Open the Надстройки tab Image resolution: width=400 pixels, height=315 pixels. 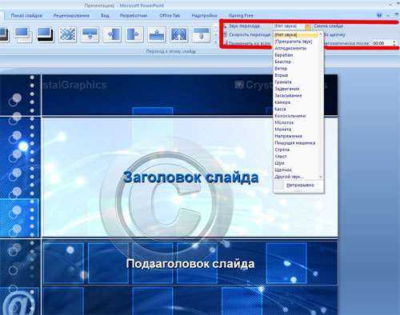point(204,16)
